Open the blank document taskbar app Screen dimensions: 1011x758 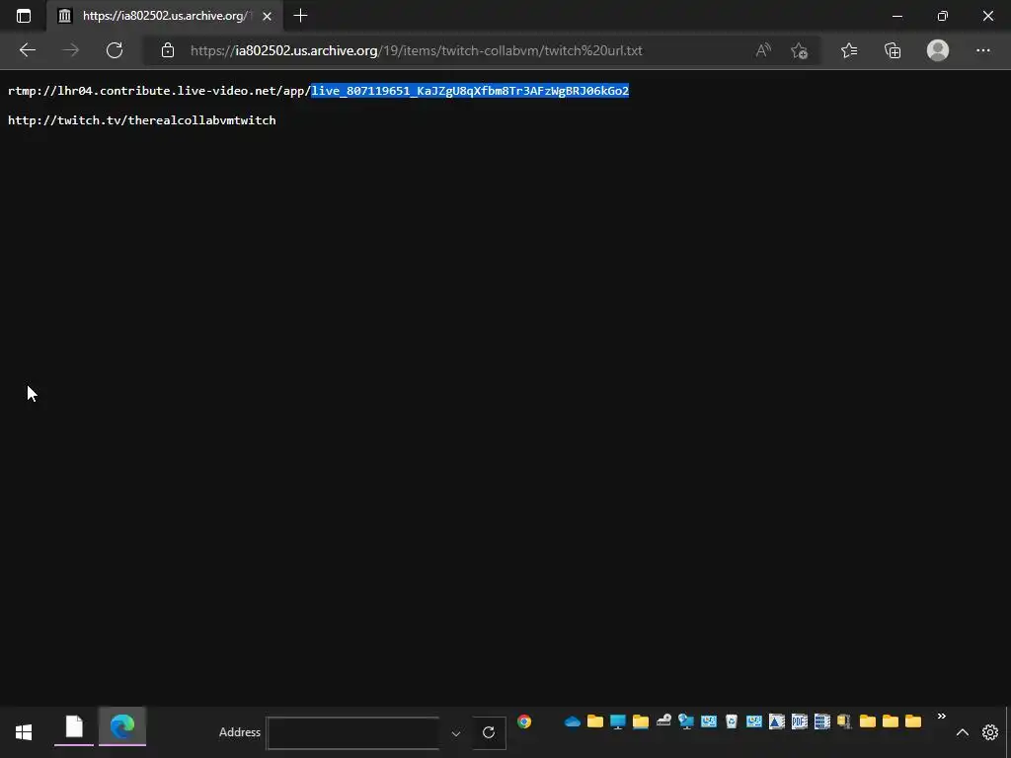74,726
